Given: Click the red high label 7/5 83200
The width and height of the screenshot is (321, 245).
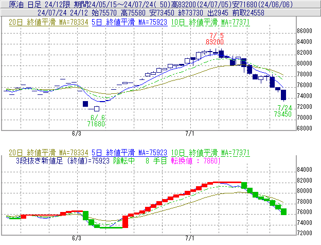Looking at the screenshot, I should (x=215, y=39).
